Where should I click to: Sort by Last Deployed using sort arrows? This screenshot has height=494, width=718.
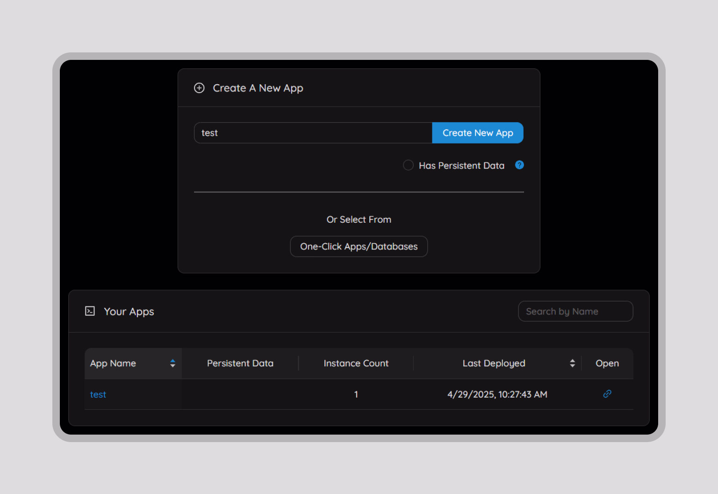[x=572, y=363]
